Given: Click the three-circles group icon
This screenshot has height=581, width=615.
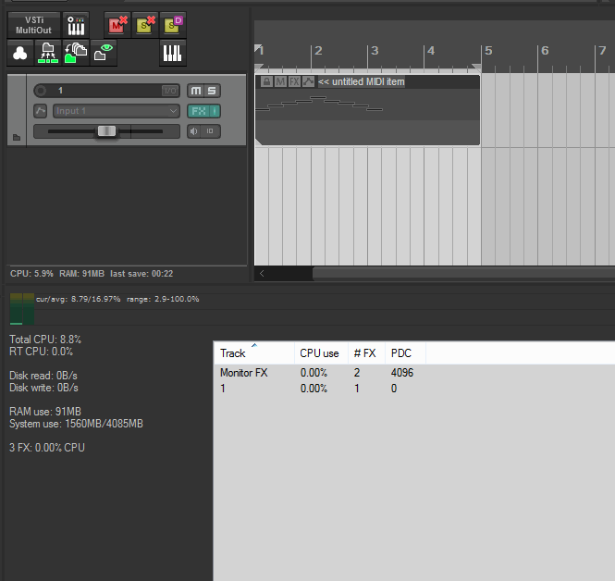Looking at the screenshot, I should coord(20,53).
